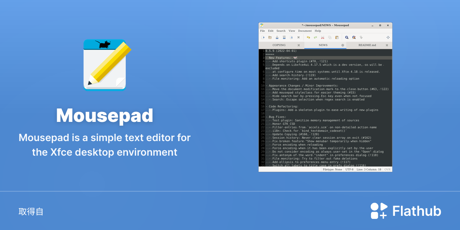Click the Force encoding when reloading line

coord(294,145)
